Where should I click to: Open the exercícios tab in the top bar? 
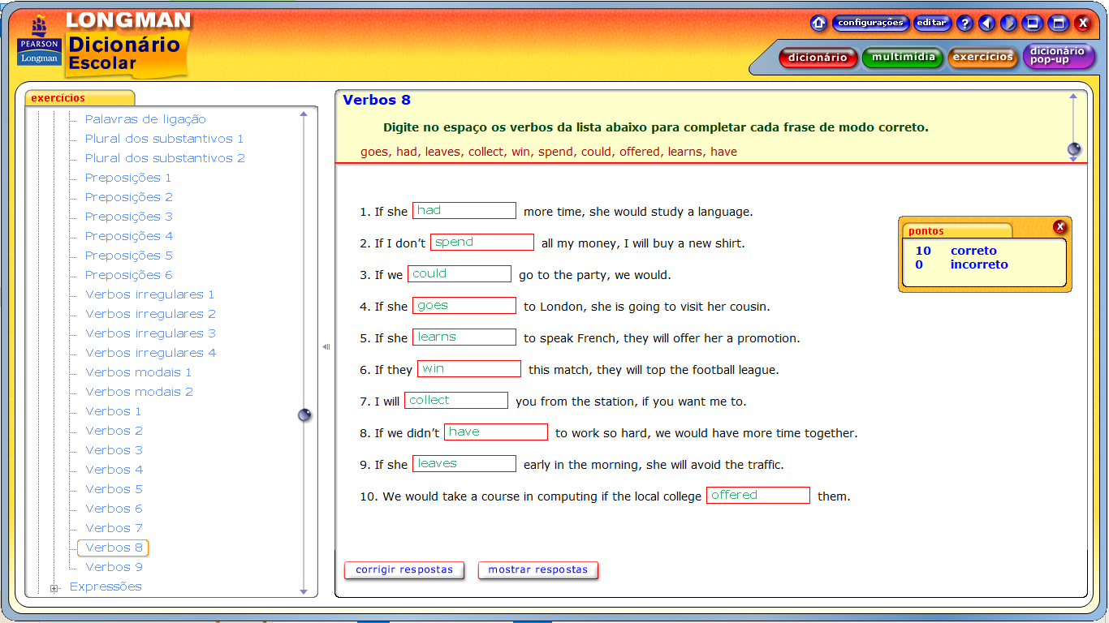click(983, 58)
